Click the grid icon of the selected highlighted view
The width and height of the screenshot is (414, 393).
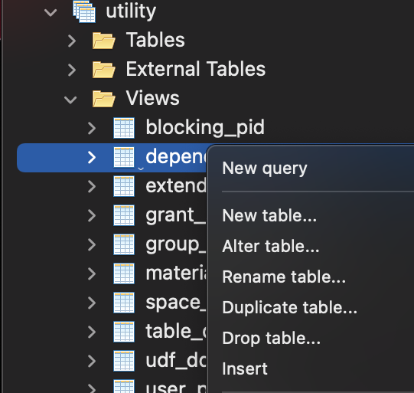[124, 157]
